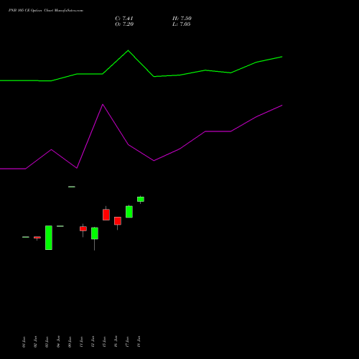This screenshot has height=359, width=359.
Task: Click the '11 Jan' date axis label
Action: click(81, 342)
